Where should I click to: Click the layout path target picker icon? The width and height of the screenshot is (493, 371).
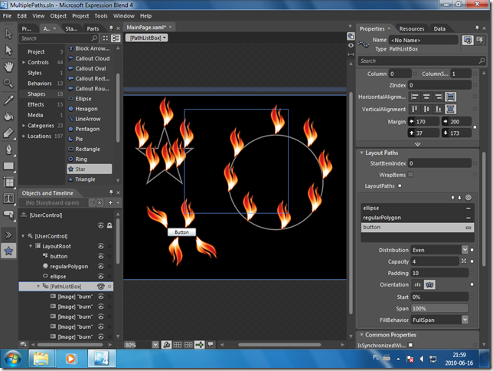coord(469,198)
